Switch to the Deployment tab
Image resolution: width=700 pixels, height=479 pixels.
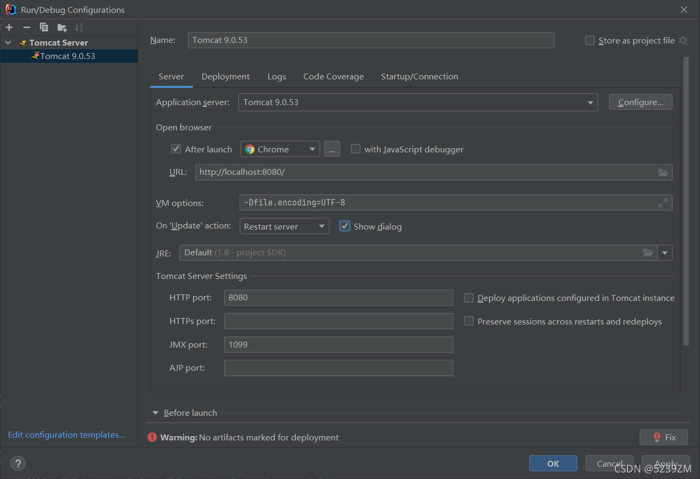tap(226, 77)
